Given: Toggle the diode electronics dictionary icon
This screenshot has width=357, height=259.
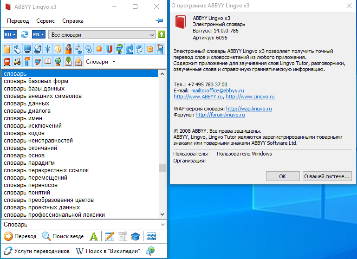Looking at the screenshot, I should [x=48, y=49].
